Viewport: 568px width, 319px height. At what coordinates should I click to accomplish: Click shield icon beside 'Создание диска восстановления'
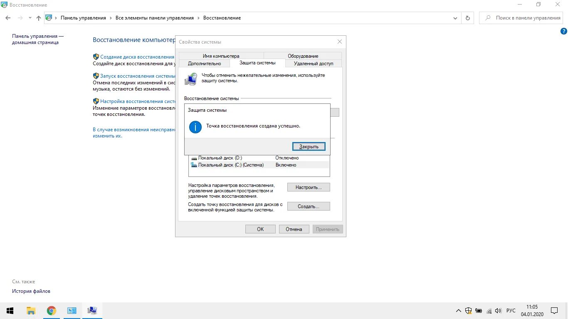[x=96, y=56]
